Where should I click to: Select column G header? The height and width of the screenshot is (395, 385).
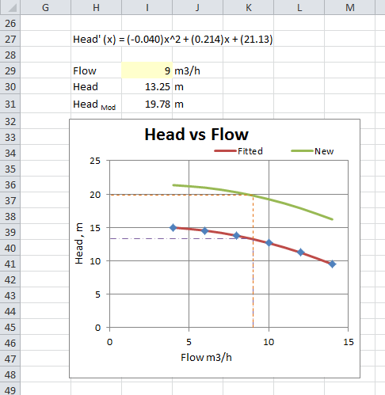point(45,7)
